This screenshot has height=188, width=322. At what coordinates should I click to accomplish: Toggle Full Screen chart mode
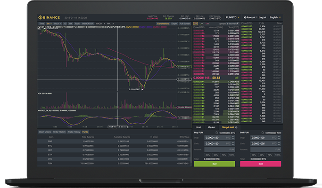click(184, 23)
